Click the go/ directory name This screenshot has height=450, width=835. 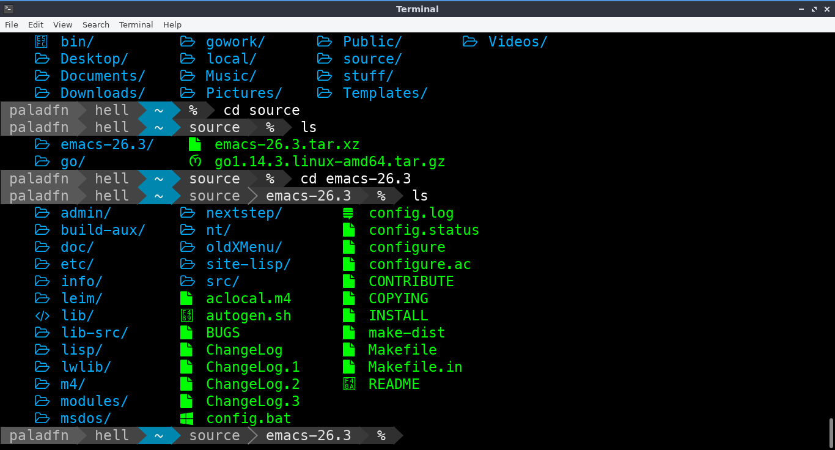click(73, 161)
